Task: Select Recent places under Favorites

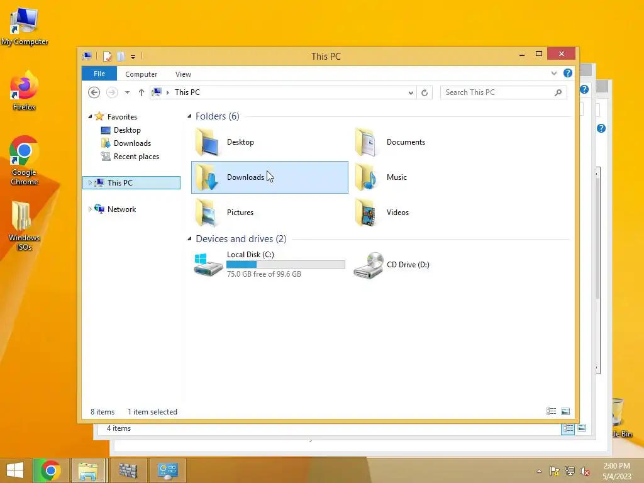Action: point(136,157)
